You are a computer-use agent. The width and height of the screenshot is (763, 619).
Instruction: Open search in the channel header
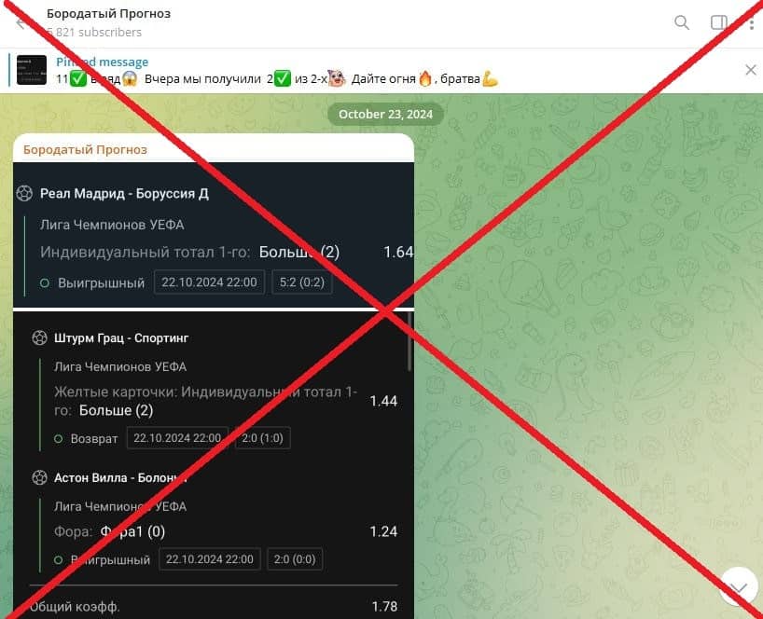682,23
